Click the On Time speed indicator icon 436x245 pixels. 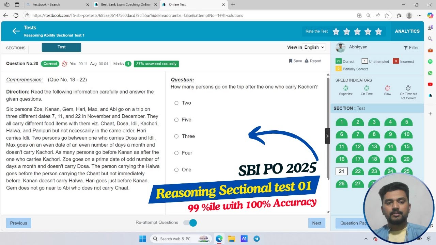coord(367,88)
